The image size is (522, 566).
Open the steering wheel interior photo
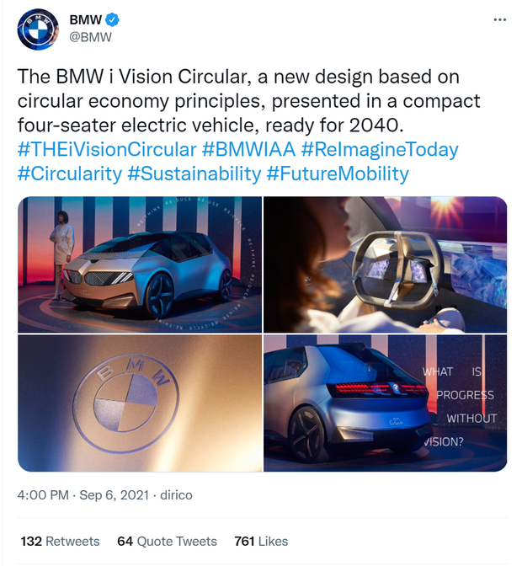pyautogui.click(x=386, y=264)
